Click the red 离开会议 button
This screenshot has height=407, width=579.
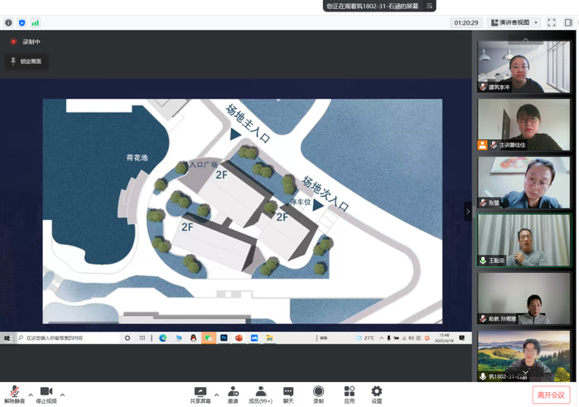(x=551, y=395)
